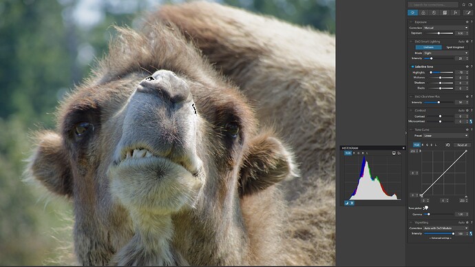Click the Search for corrections field
Viewport: 475px width, 267px height.
(432, 5)
